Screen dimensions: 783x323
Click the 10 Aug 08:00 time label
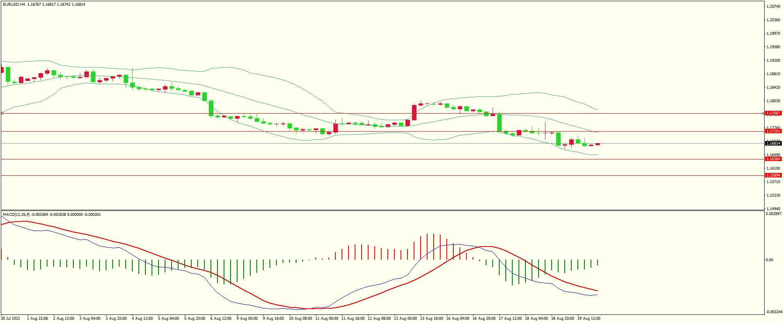click(301, 319)
